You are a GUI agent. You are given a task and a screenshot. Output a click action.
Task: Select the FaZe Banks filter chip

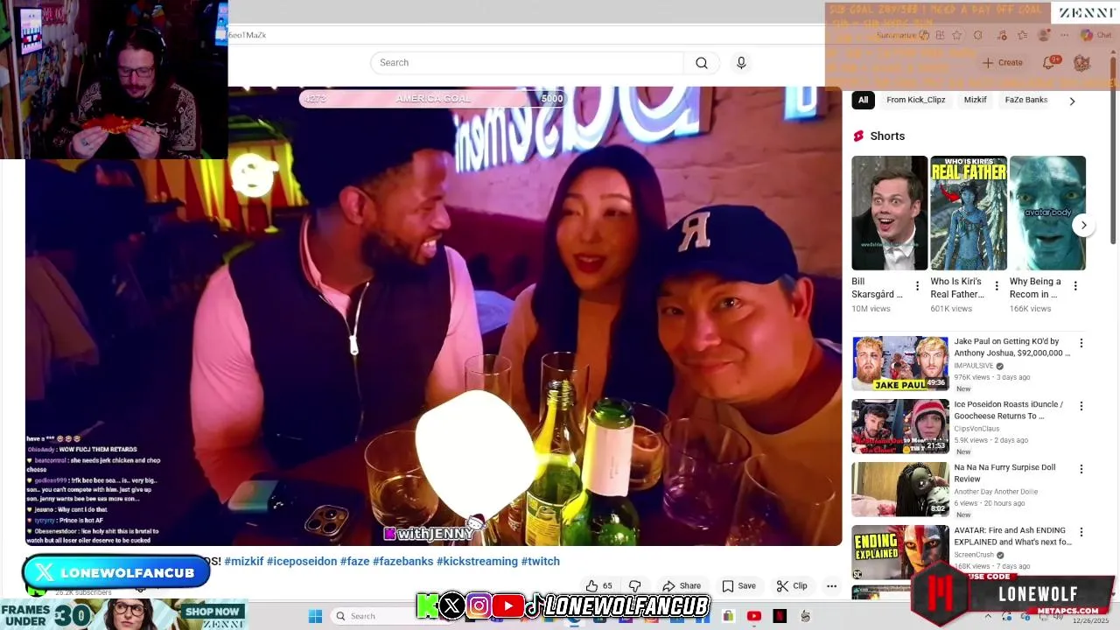click(x=1025, y=100)
